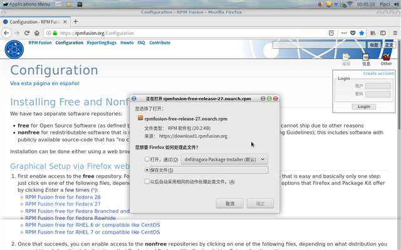Open RPM Fusion free for Fedora 26 link
401x250 pixels.
[63, 197]
